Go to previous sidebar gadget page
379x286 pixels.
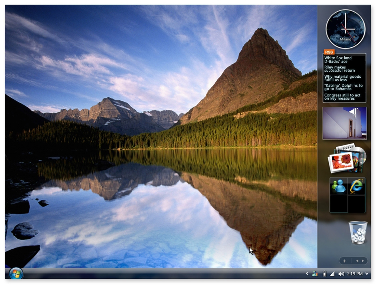click(x=357, y=261)
